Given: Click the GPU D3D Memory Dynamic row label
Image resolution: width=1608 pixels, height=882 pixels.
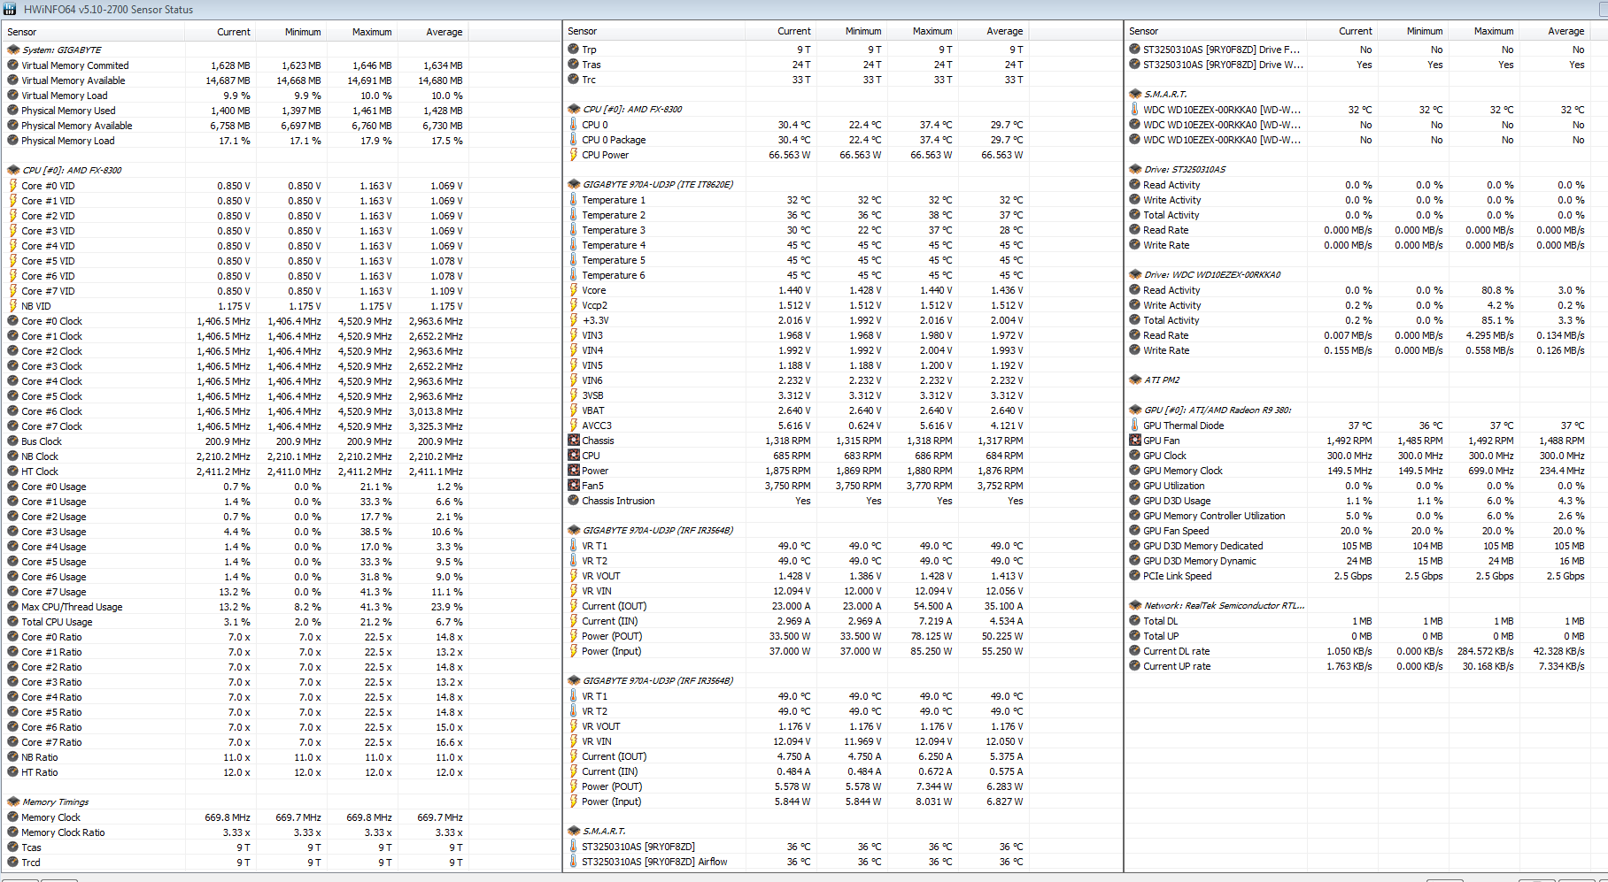Looking at the screenshot, I should pyautogui.click(x=1200, y=561).
